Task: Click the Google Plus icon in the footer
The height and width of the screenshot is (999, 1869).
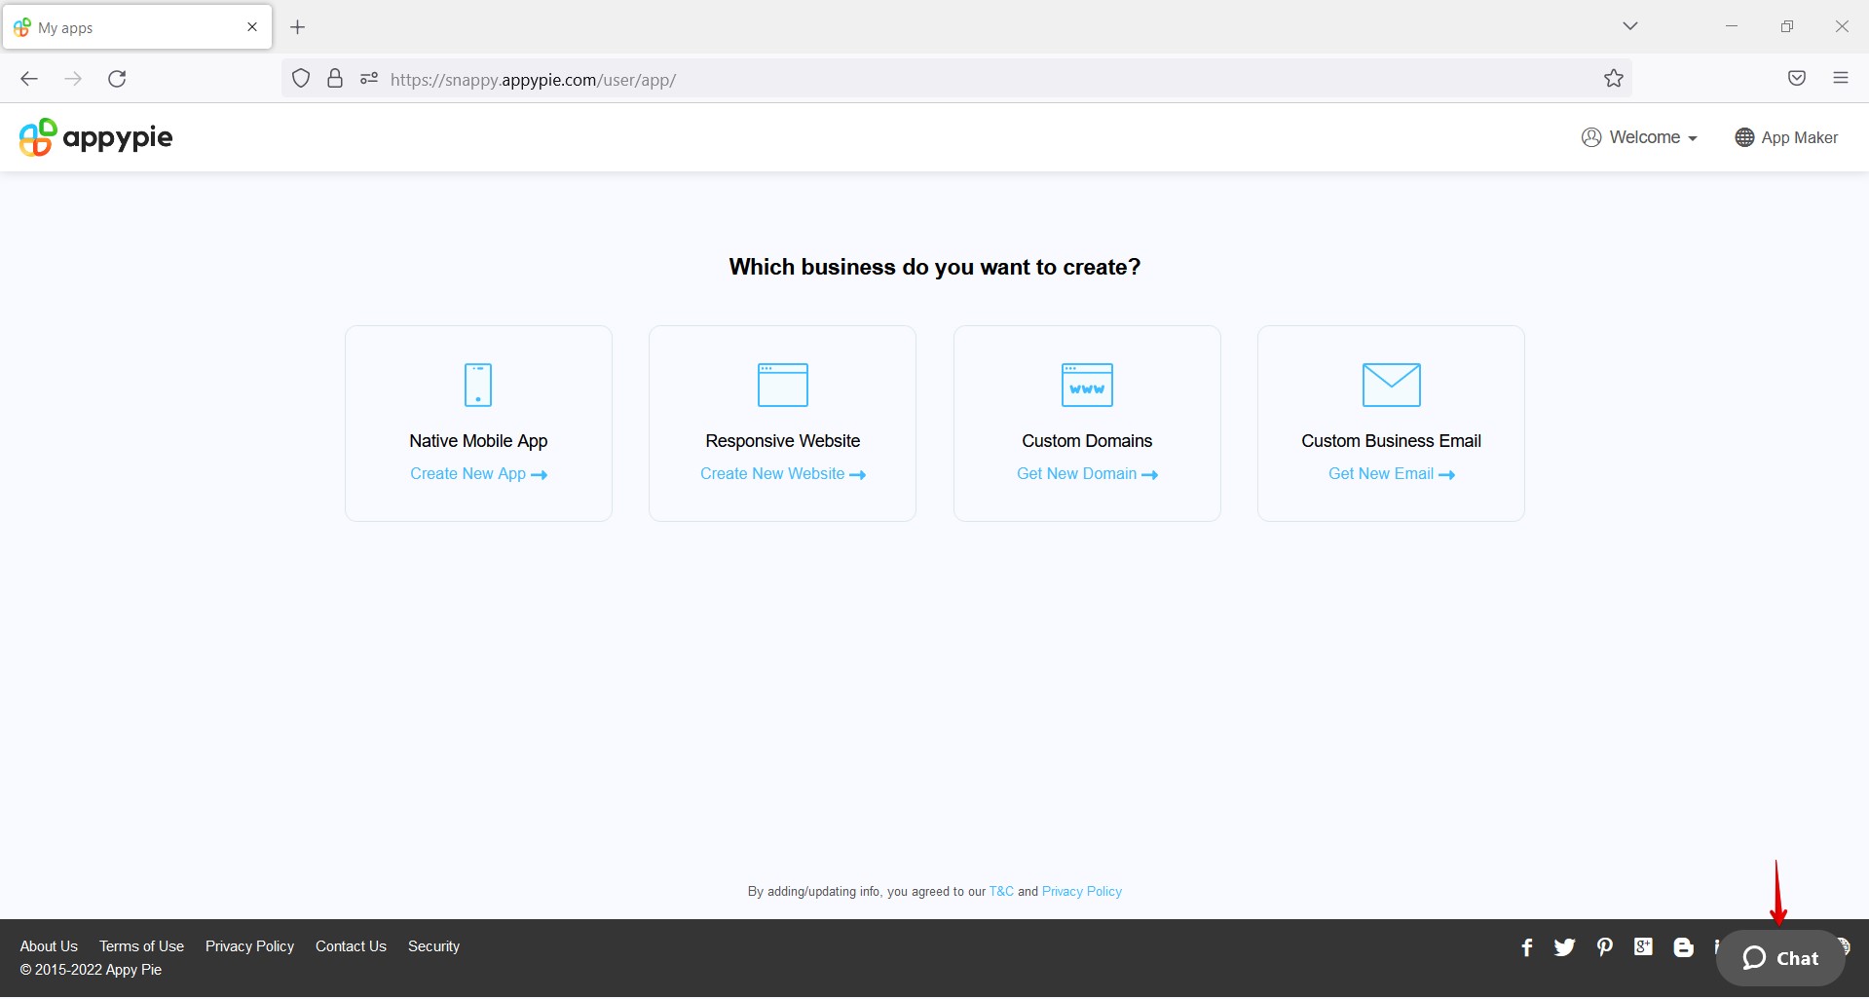Action: pyautogui.click(x=1644, y=947)
